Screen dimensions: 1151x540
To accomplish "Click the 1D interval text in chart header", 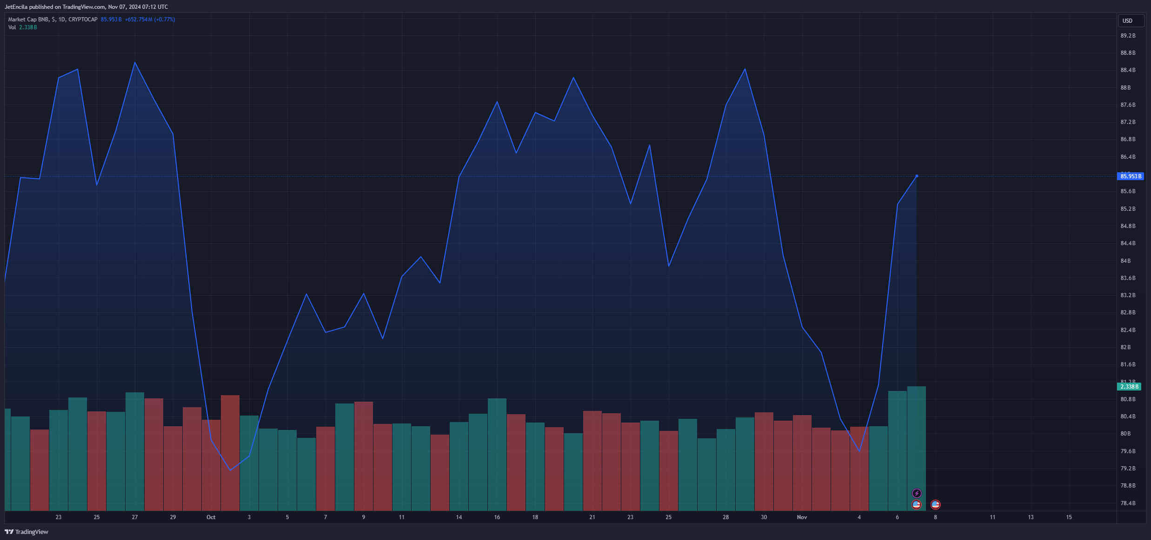I will click(x=62, y=20).
